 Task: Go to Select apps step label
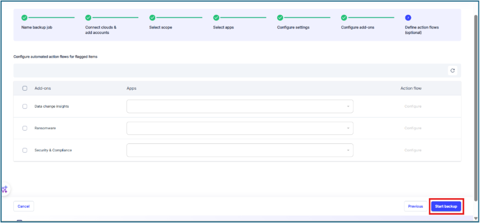[x=223, y=27]
